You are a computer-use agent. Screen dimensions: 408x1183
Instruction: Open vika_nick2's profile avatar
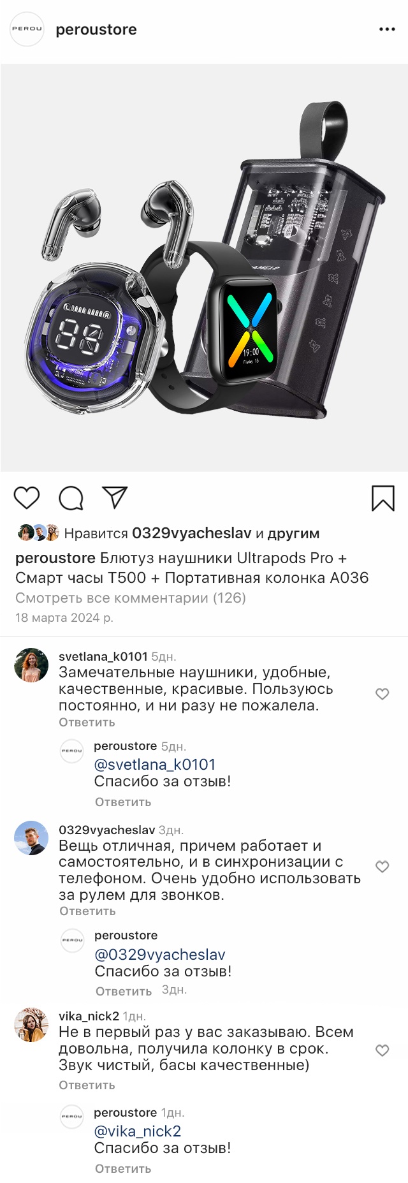(x=31, y=1025)
